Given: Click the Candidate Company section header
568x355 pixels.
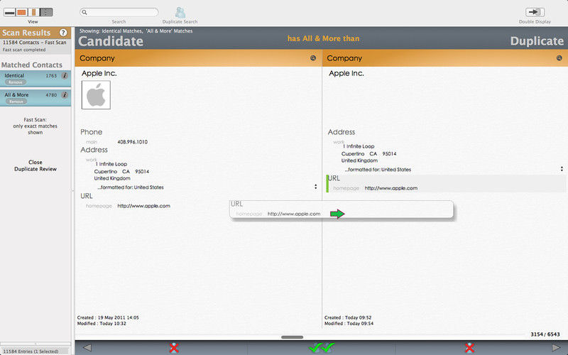Looking at the screenshot, I should (x=199, y=58).
